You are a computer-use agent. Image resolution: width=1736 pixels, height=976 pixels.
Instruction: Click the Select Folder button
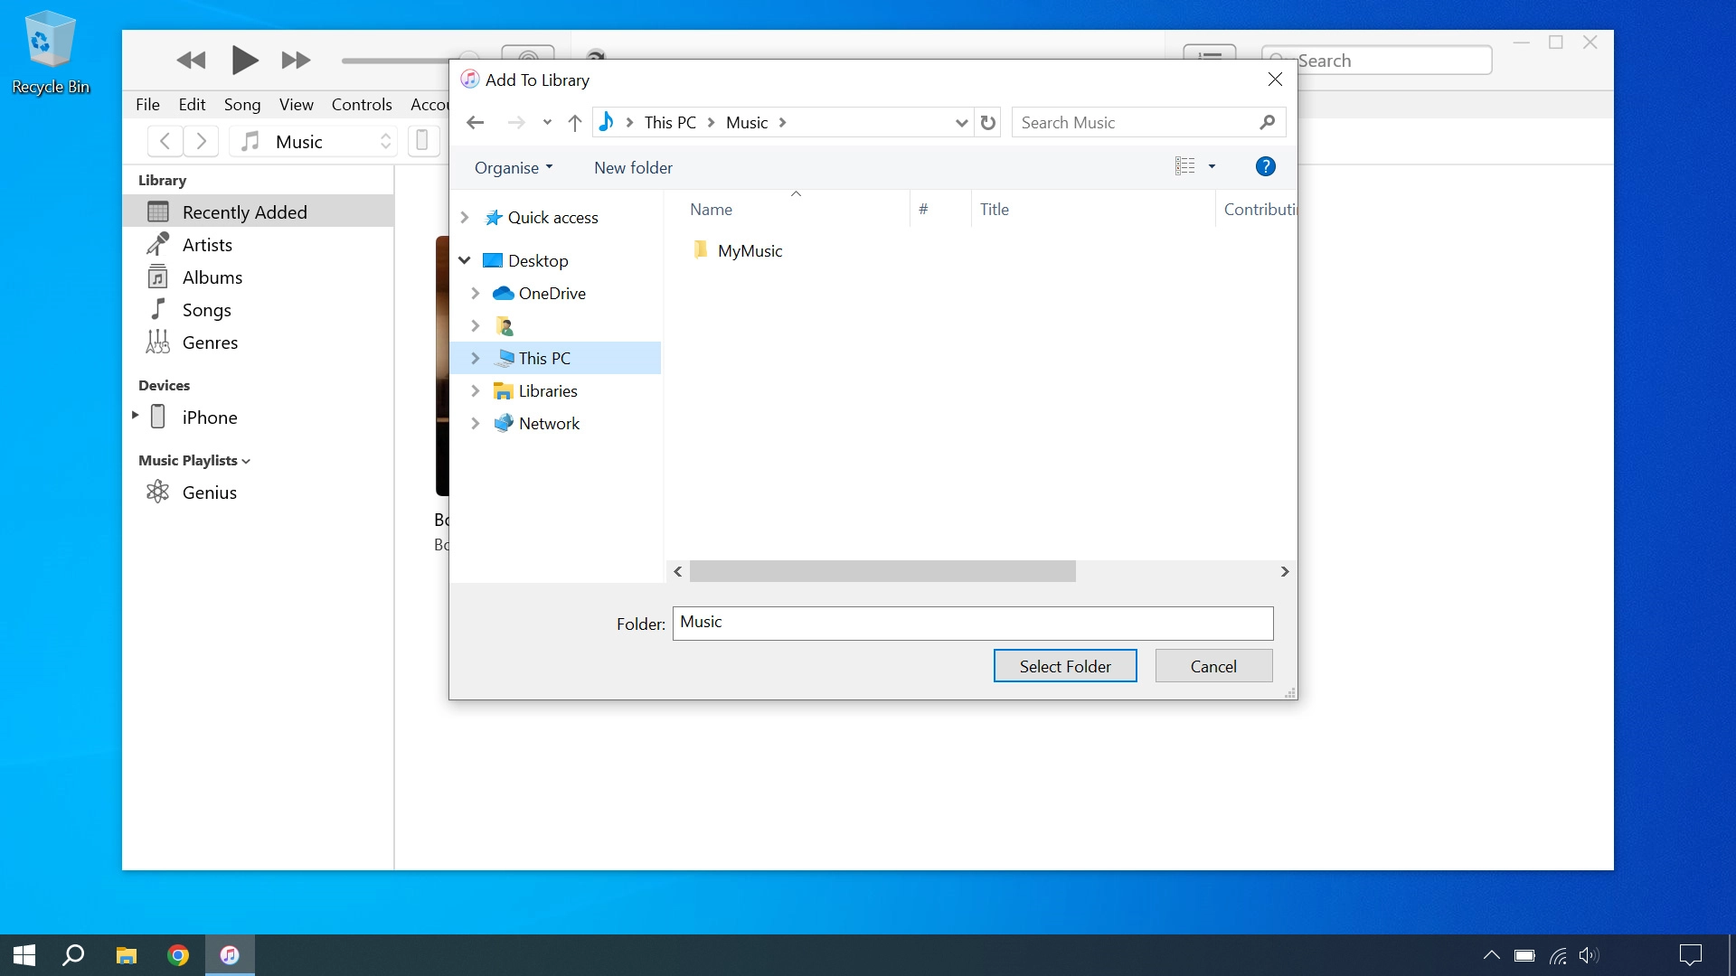(1064, 665)
